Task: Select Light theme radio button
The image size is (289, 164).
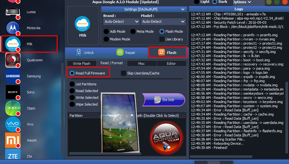Action: tap(197, 2)
